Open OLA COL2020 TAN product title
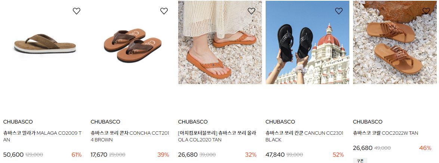 [x=217, y=136]
